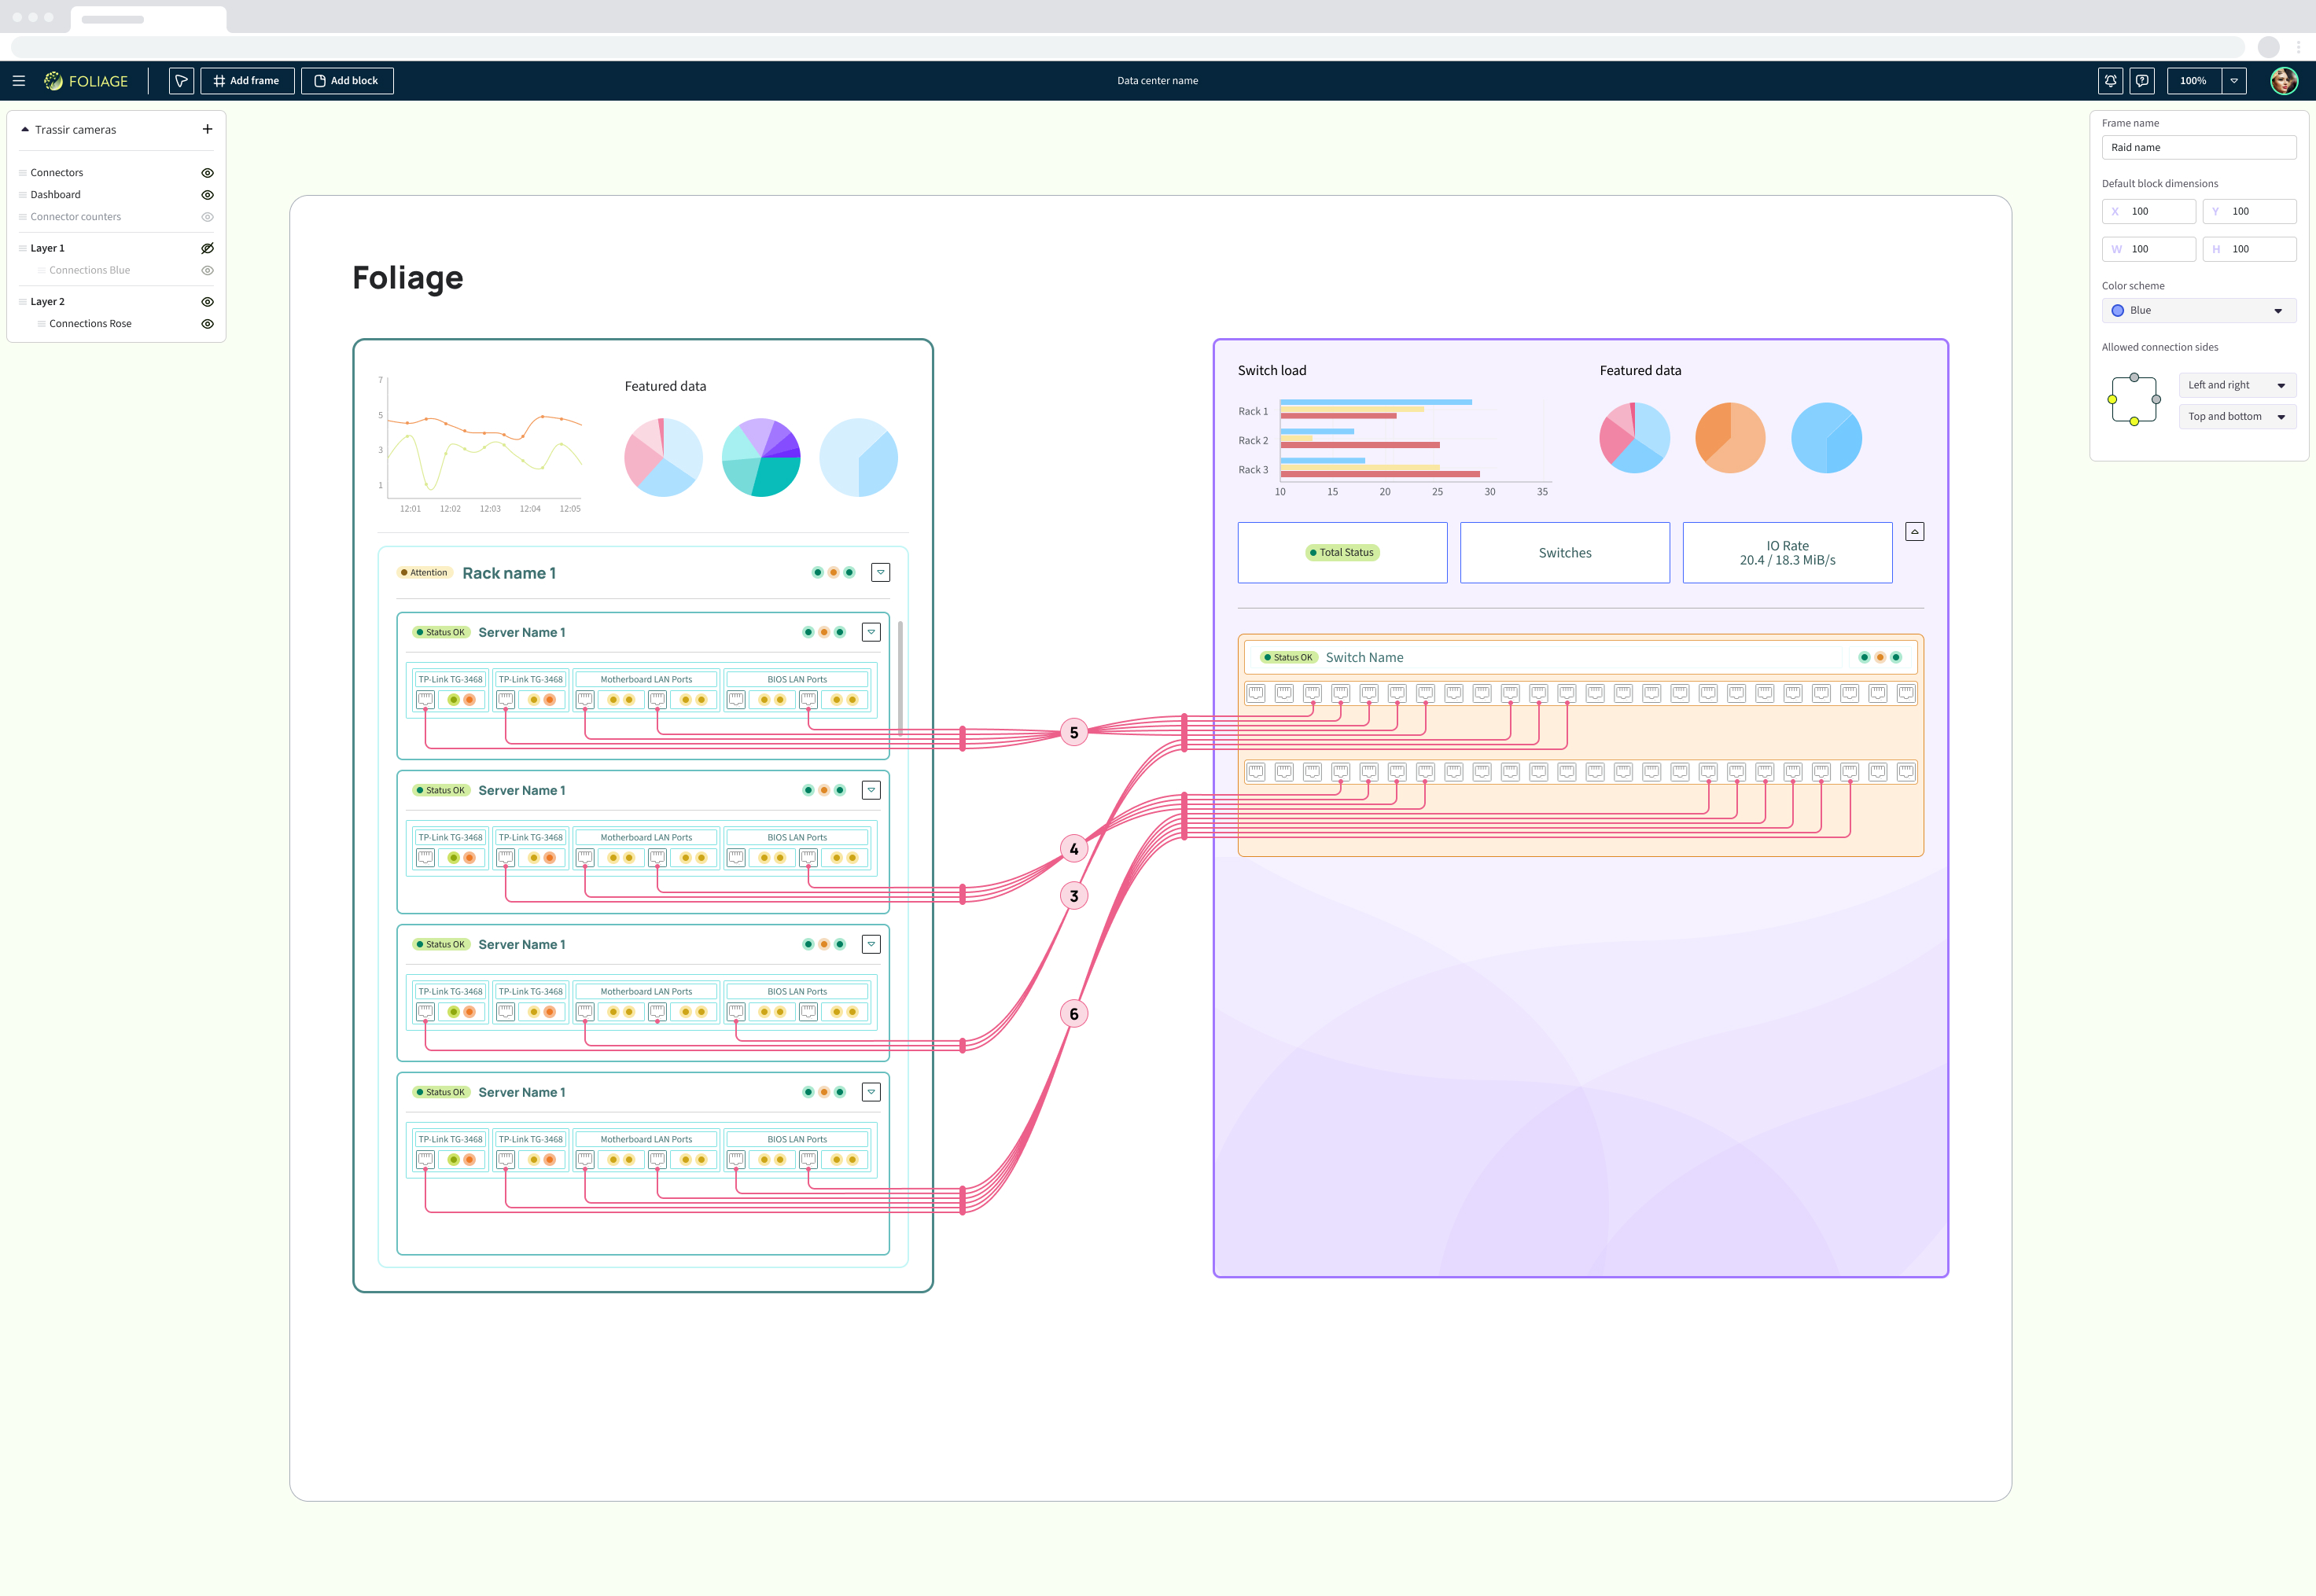Click the Y dimension input
The height and width of the screenshot is (1596, 2316).
tap(2249, 211)
